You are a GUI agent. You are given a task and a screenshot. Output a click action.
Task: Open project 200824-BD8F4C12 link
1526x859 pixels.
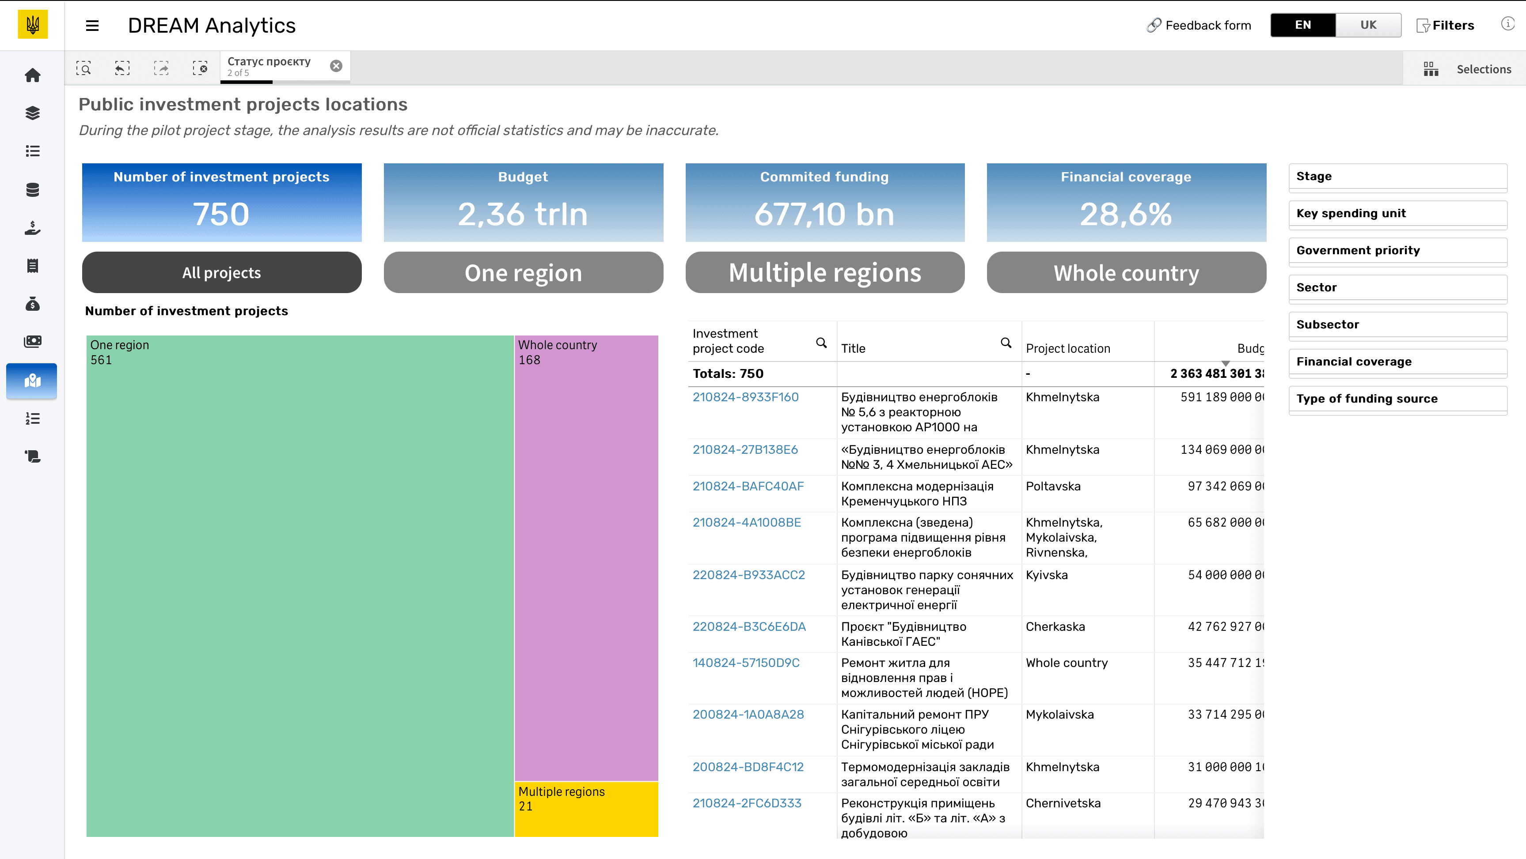(748, 767)
